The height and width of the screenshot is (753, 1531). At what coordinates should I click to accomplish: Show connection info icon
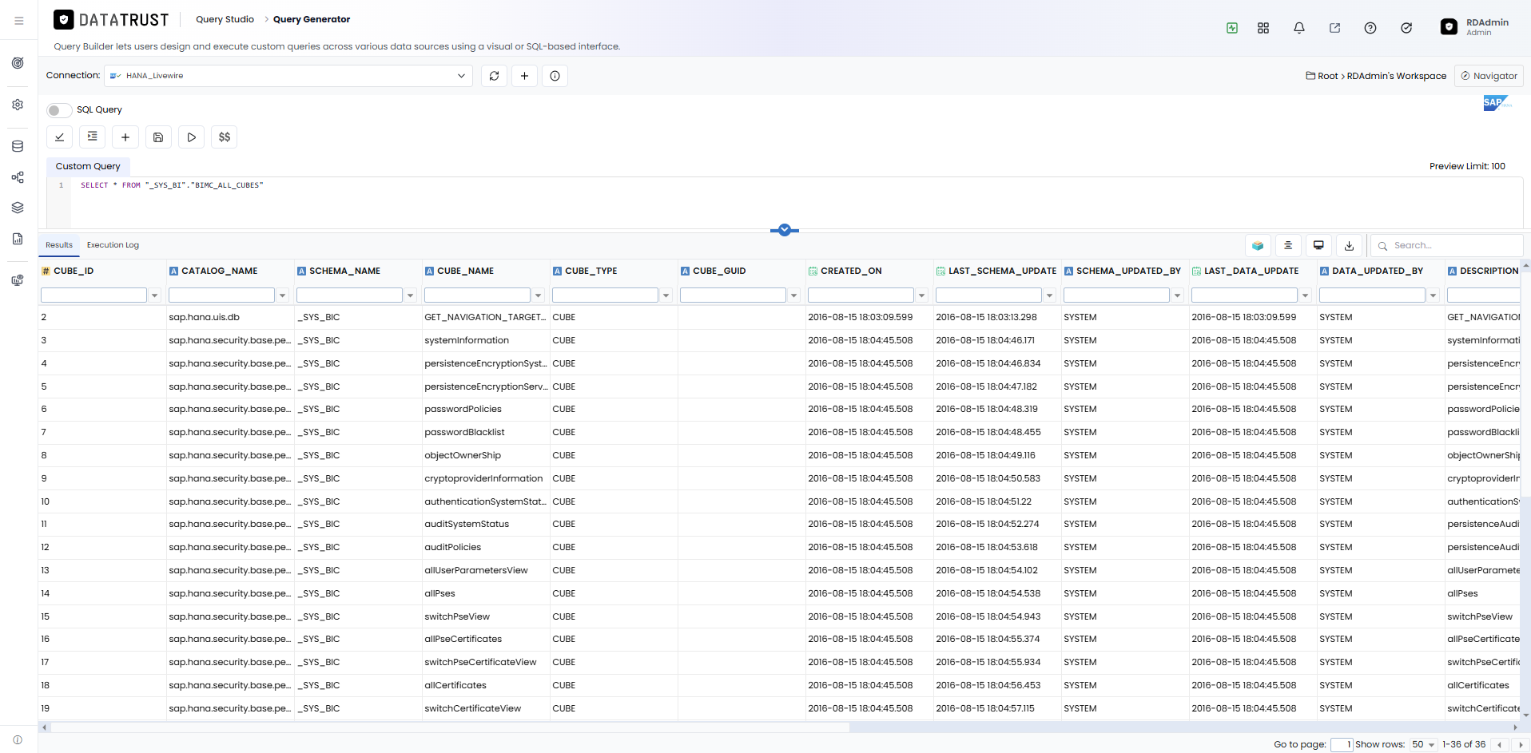[x=555, y=76]
